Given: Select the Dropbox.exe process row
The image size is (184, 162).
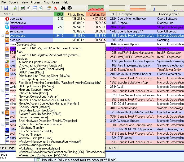Looking at the screenshot, I should pyautogui.click(x=92, y=23).
